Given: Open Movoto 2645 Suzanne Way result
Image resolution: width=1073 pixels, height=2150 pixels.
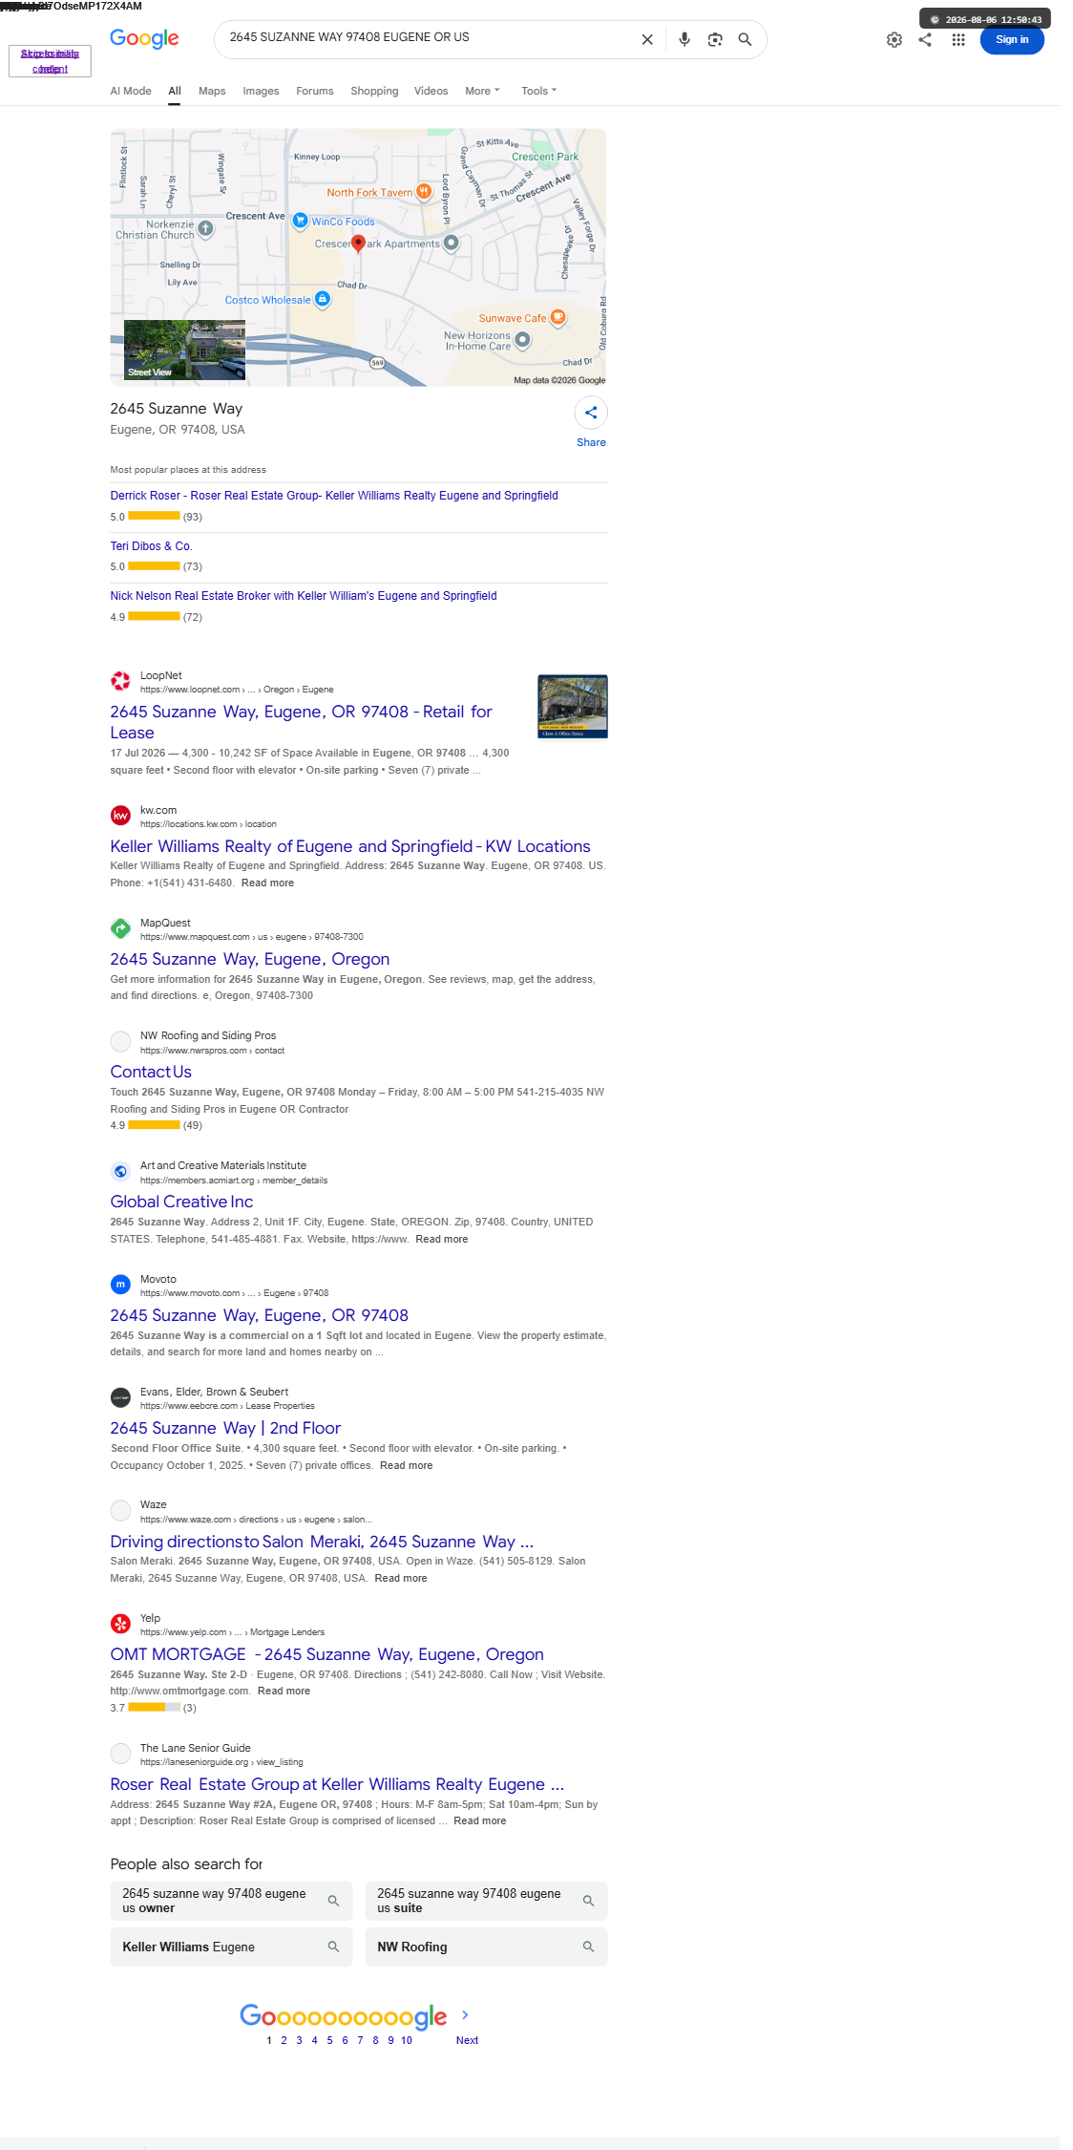Looking at the screenshot, I should tap(260, 1315).
